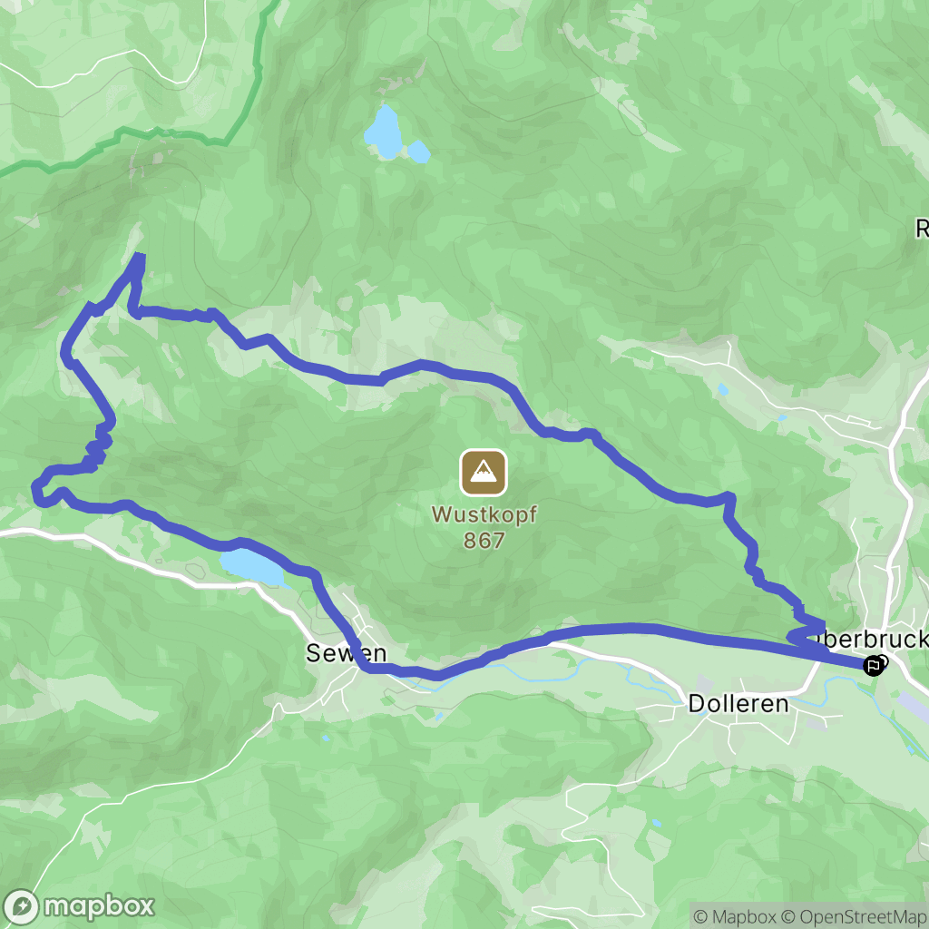This screenshot has height=929, width=929.
Task: Click the switchback zigzag section of the route
Action: pos(100,445)
